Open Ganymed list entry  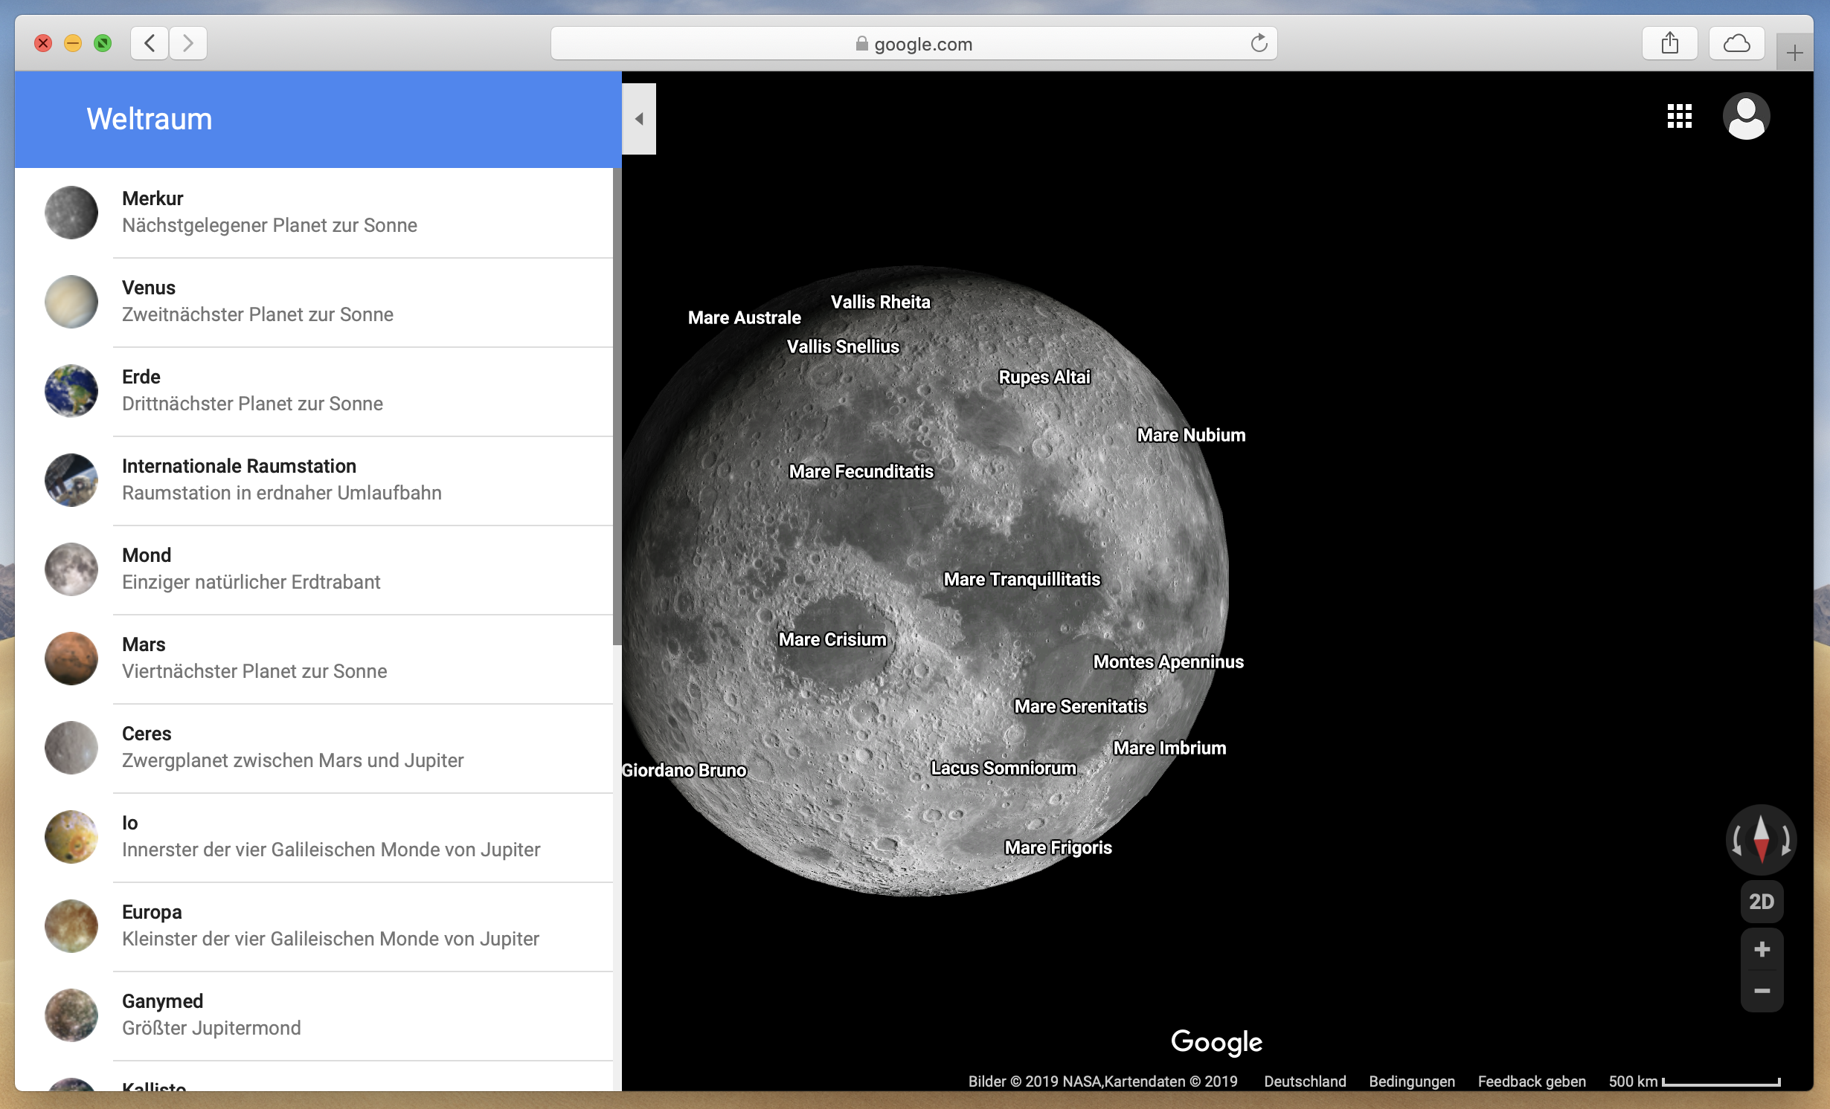point(314,1015)
